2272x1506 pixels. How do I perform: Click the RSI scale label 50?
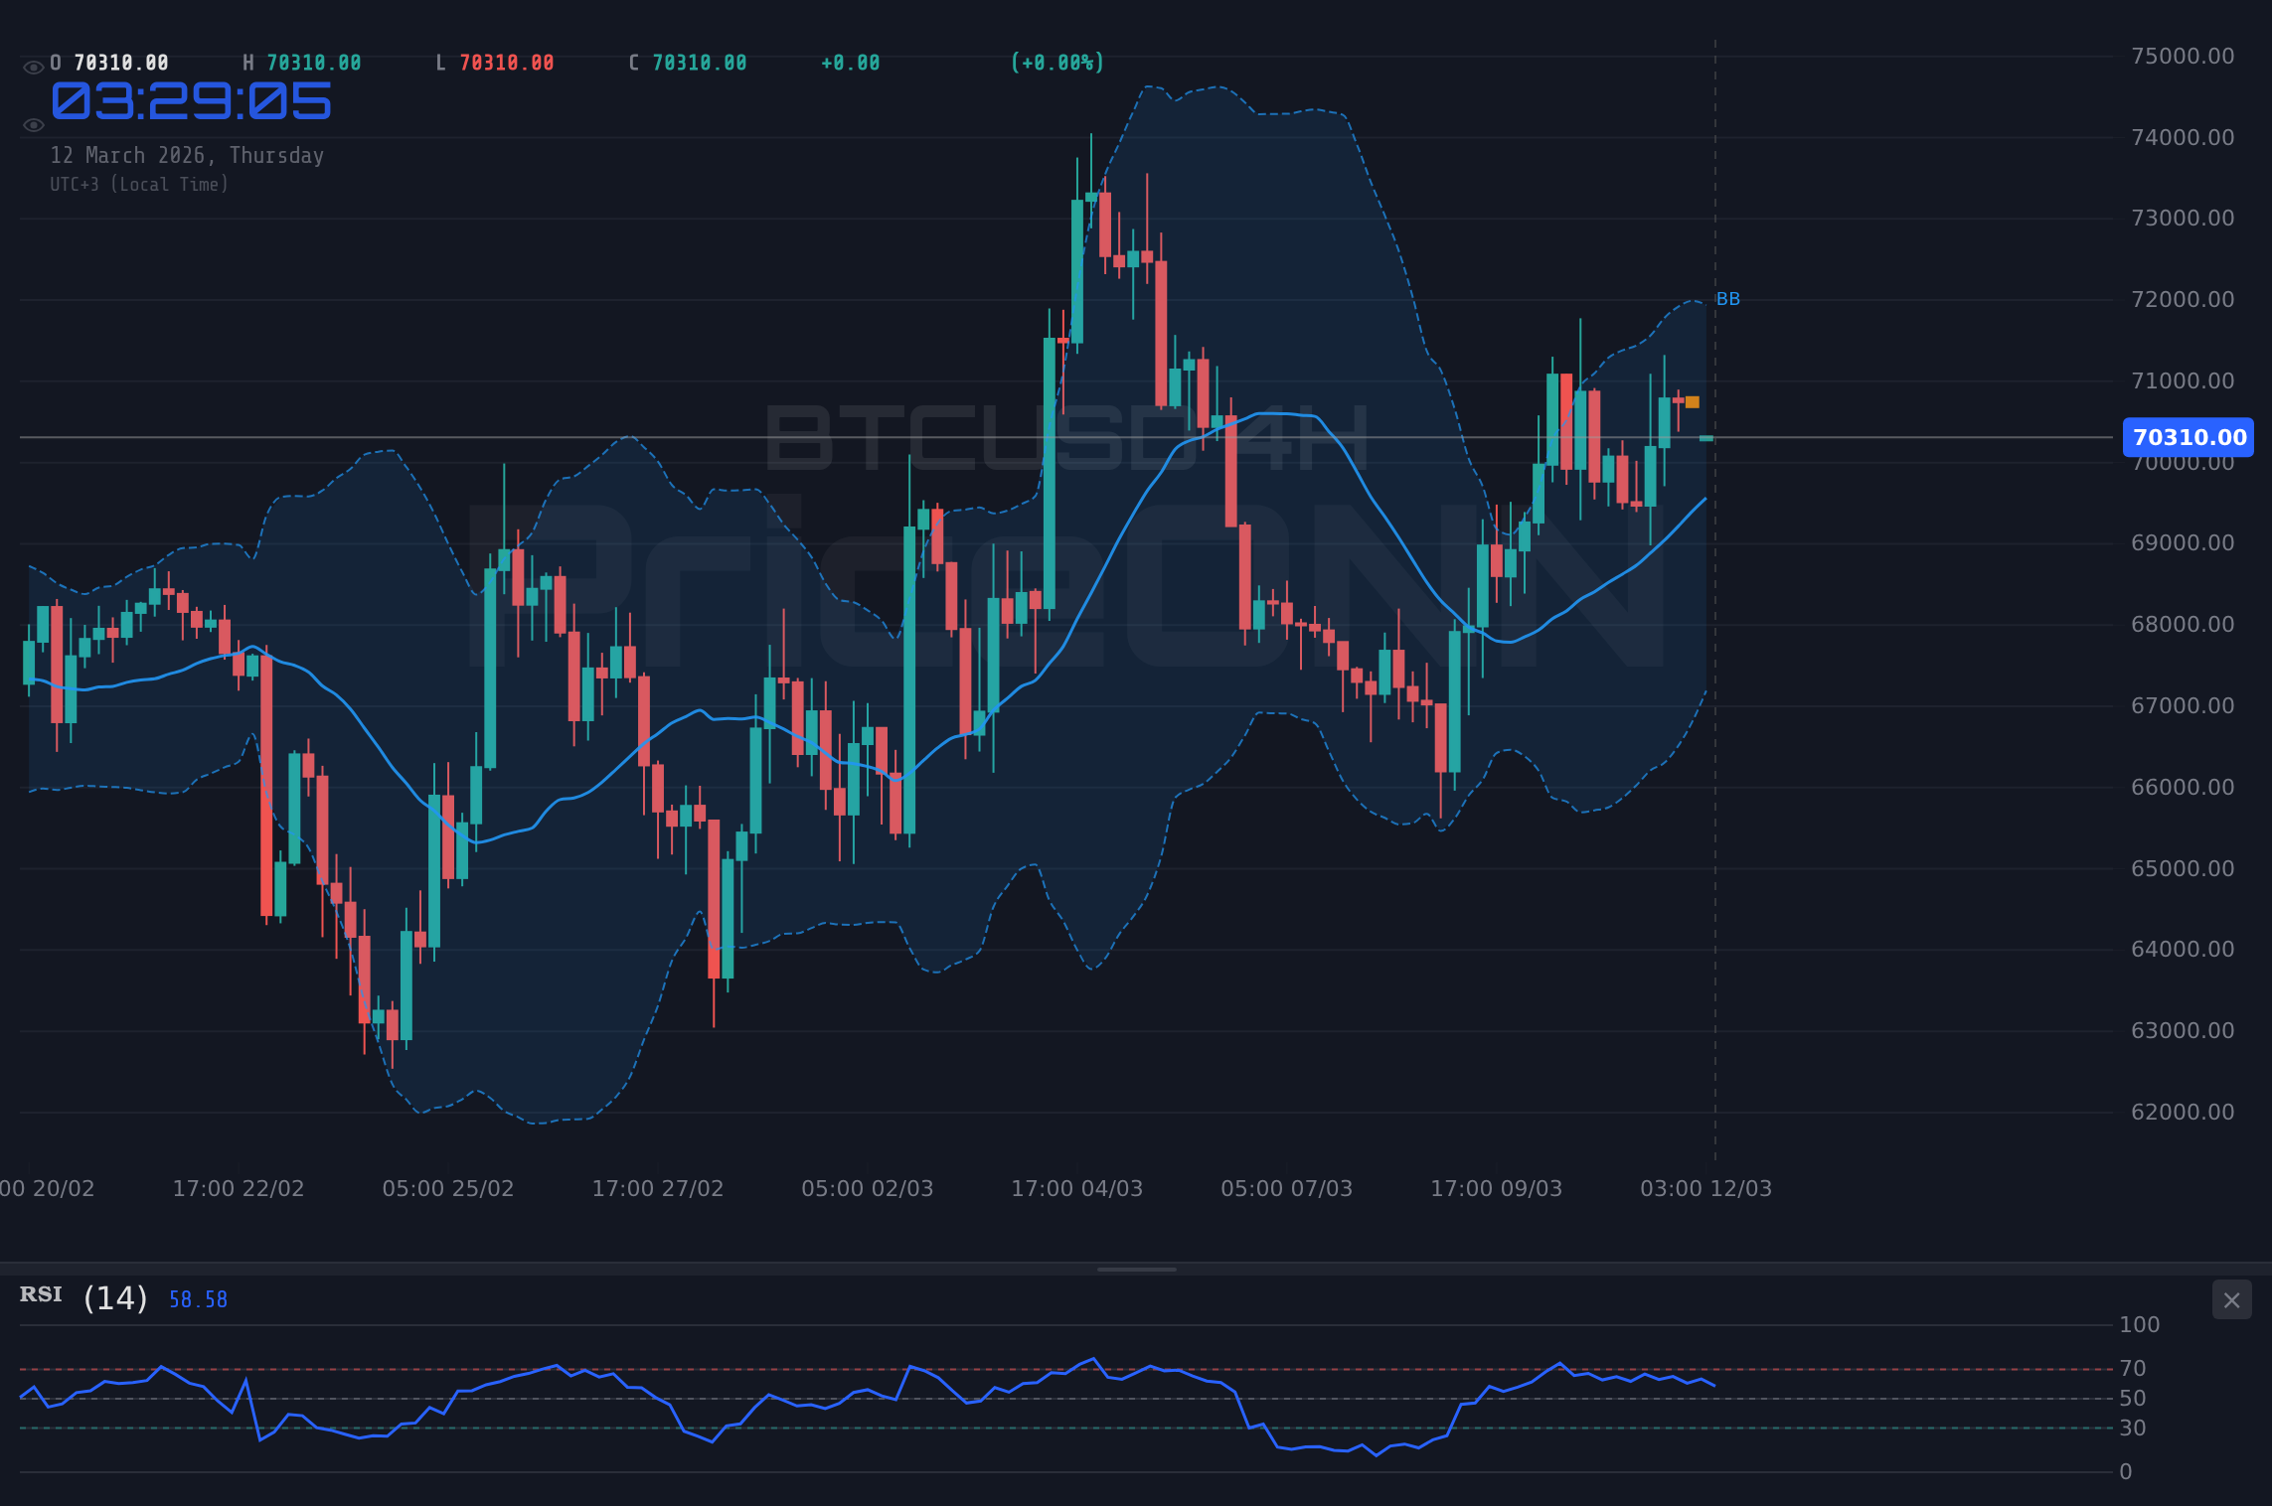pyautogui.click(x=2133, y=1399)
